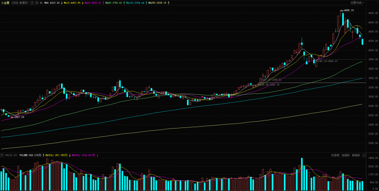
Task: Click 加指标 to add an indicator
Action: pos(346,156)
